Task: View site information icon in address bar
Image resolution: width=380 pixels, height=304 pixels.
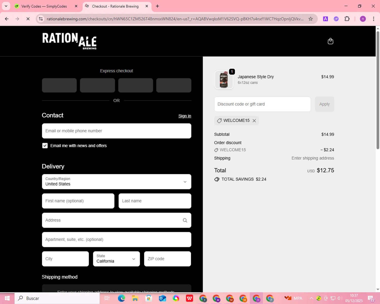Action: coord(41,19)
